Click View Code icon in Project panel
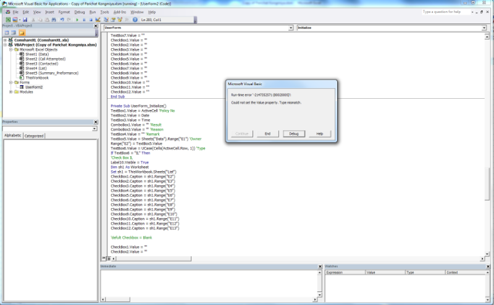494x305 pixels. pos(6,33)
